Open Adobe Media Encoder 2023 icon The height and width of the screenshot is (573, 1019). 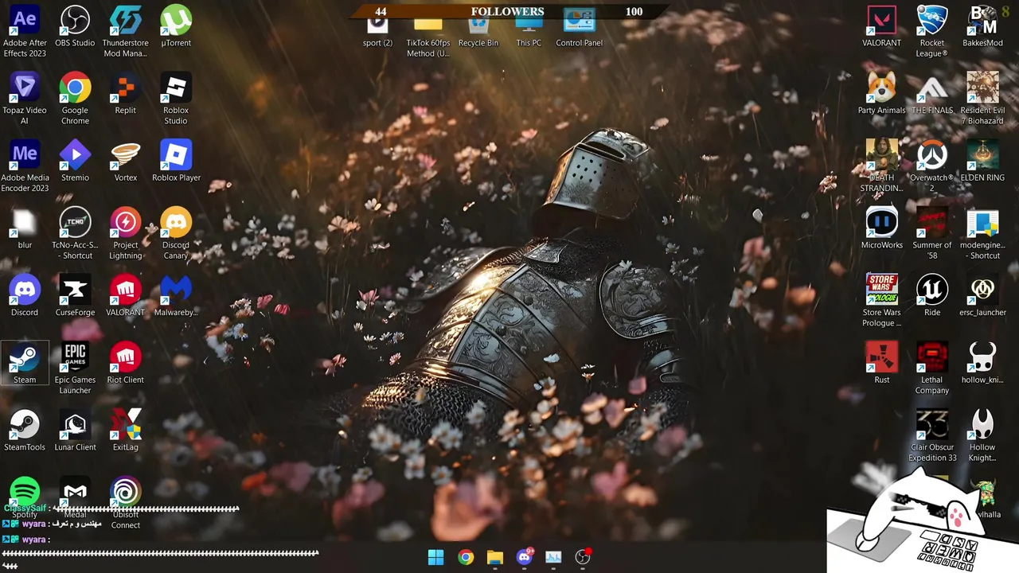click(x=25, y=166)
